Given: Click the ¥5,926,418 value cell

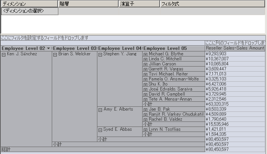Looking at the screenshot, I should [x=235, y=89].
